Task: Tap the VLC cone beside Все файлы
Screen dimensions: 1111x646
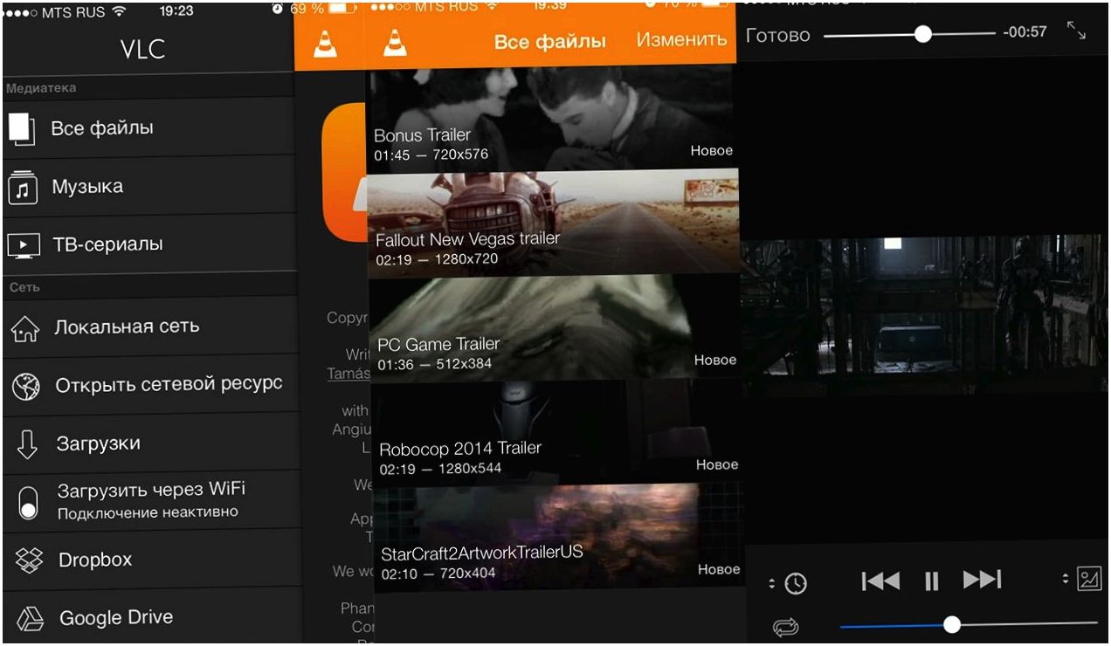Action: pos(396,41)
